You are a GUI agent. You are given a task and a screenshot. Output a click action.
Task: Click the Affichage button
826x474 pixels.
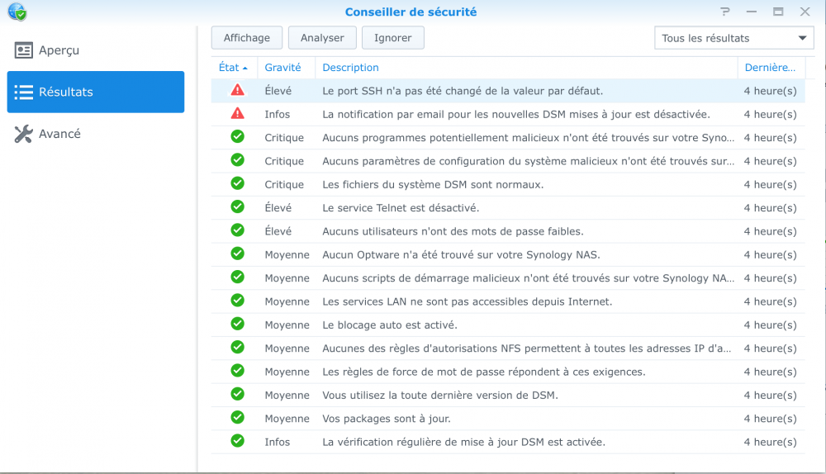(x=246, y=38)
